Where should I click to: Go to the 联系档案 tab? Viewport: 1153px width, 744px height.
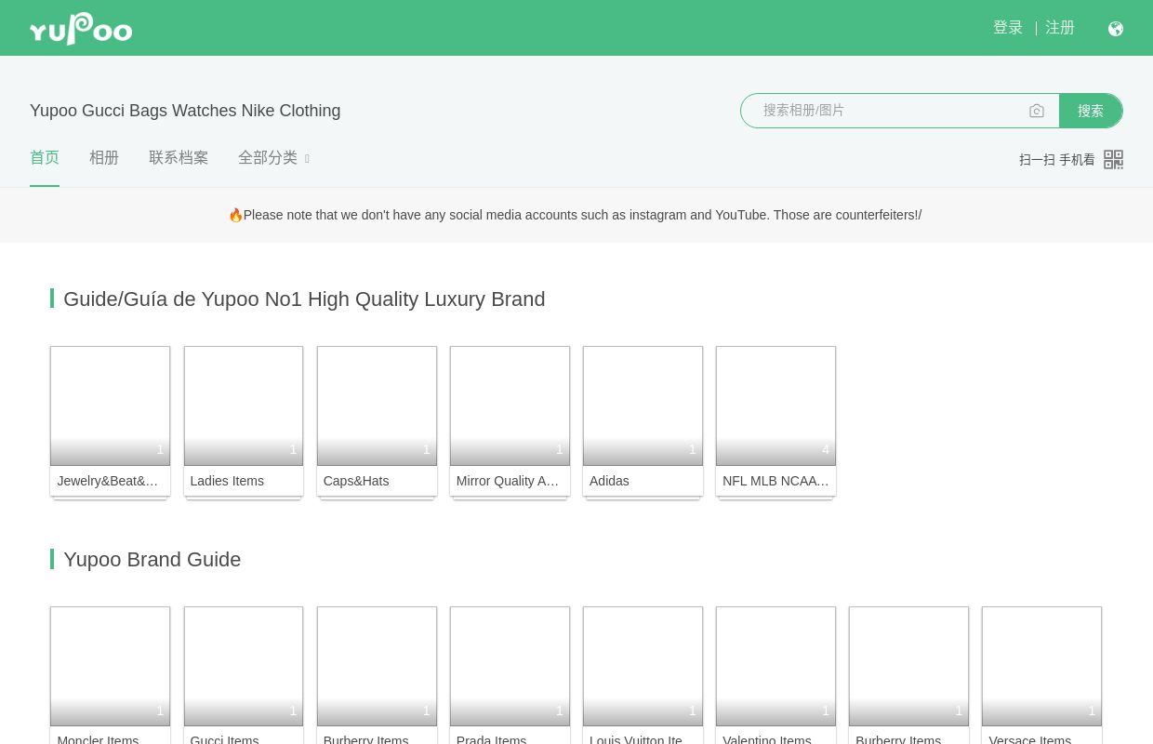(179, 158)
